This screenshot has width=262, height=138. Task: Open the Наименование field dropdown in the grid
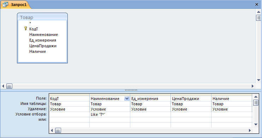[127, 99]
